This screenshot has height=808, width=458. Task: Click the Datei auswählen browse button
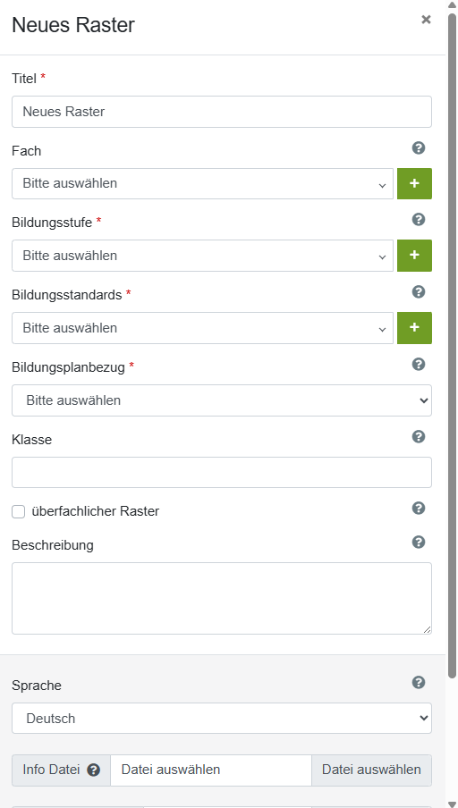tap(371, 770)
